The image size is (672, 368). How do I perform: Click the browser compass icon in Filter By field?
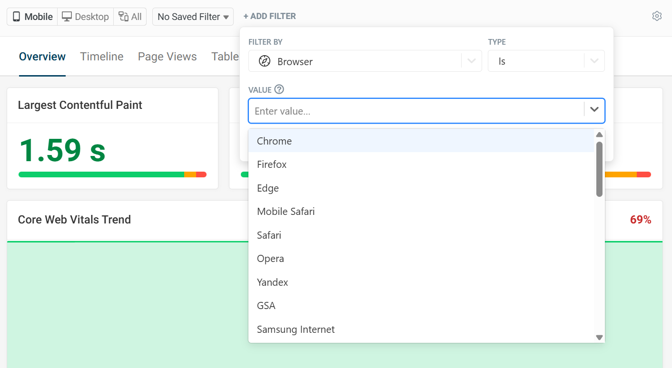point(265,61)
